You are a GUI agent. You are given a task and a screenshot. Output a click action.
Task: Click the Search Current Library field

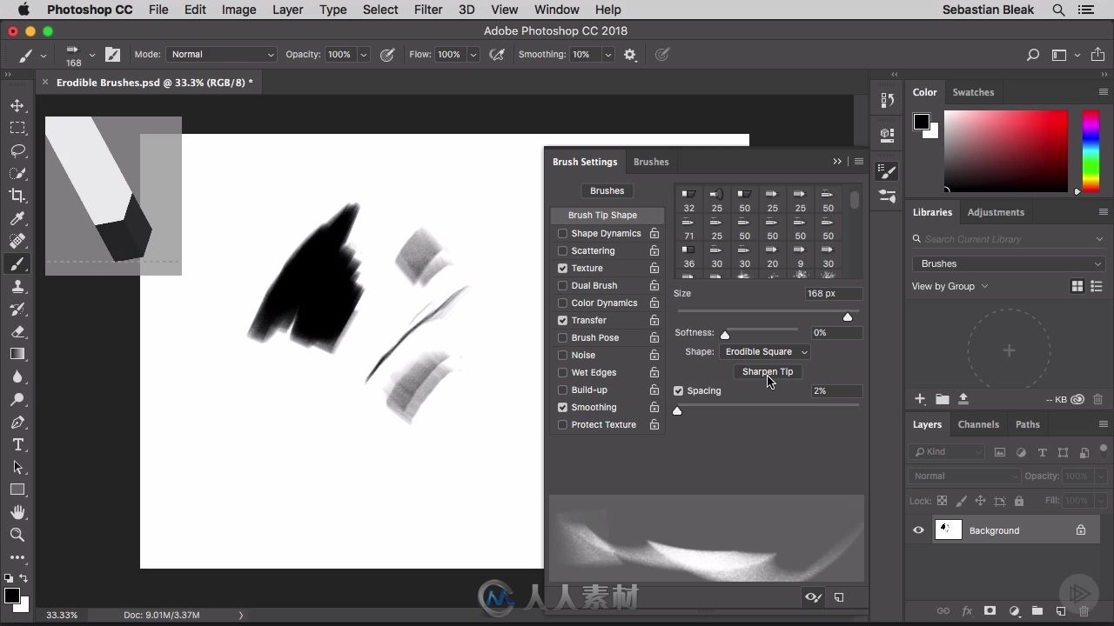coord(1009,239)
